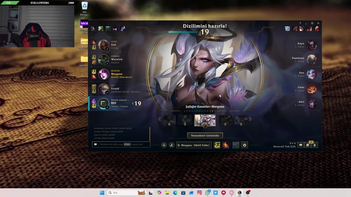This screenshot has width=351, height=197.
Task: Click the first enemy ban icon
Action: [287, 28]
